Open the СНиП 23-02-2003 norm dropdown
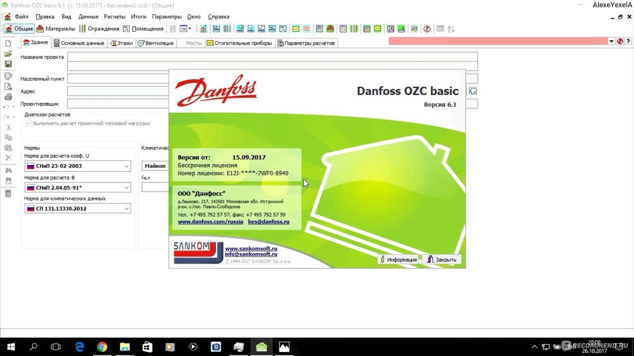 point(77,166)
